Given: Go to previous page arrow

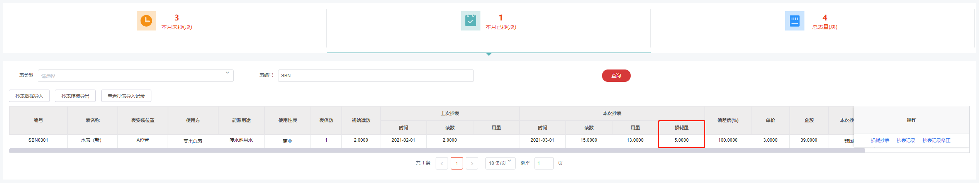Looking at the screenshot, I should point(442,163).
